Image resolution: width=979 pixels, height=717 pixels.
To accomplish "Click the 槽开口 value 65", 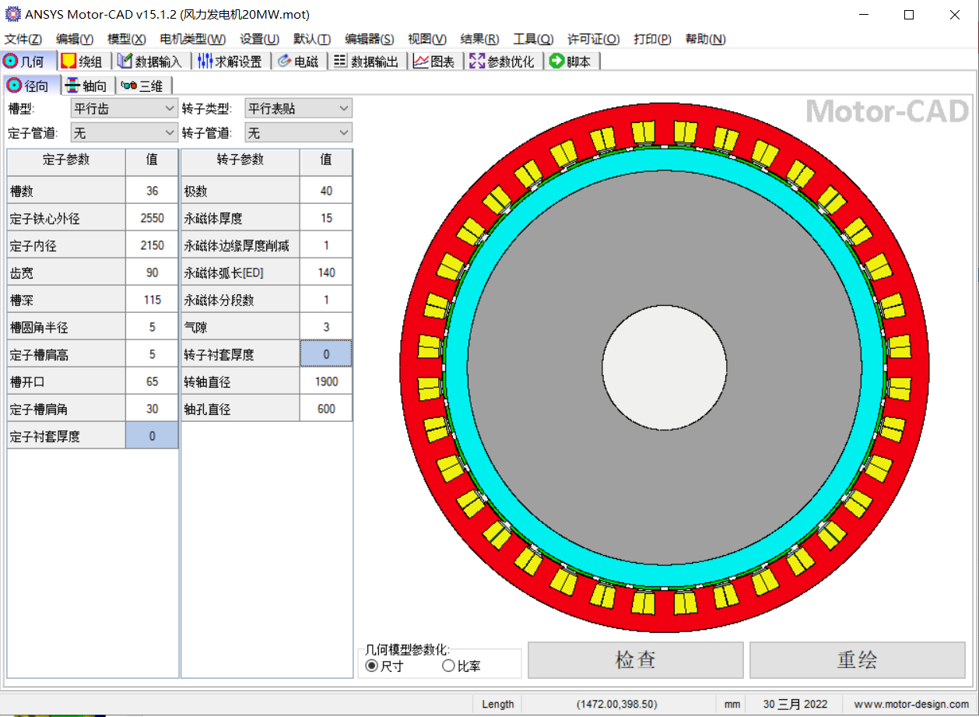I will (x=152, y=381).
